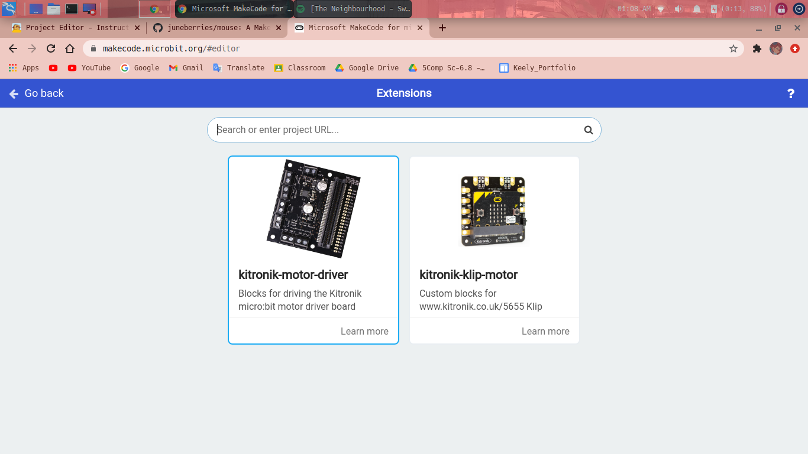Bookmark this page with the star
The image size is (808, 454).
coord(733,48)
